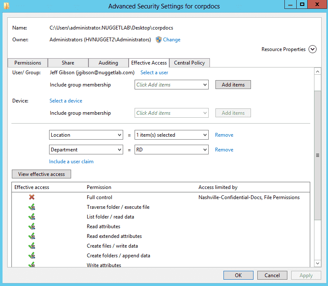Switch to the Permissions tab
The image size is (328, 286).
pyautogui.click(x=28, y=63)
